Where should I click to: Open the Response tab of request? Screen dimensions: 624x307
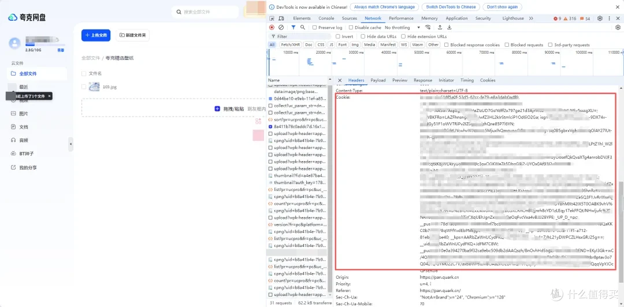coord(422,80)
